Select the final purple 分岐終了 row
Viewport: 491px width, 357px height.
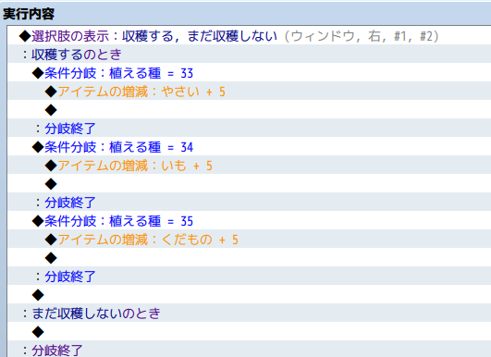pyautogui.click(x=250, y=349)
